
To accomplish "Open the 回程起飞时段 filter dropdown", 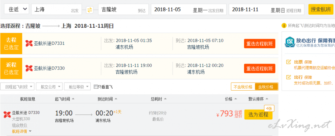I will coord(17,87).
